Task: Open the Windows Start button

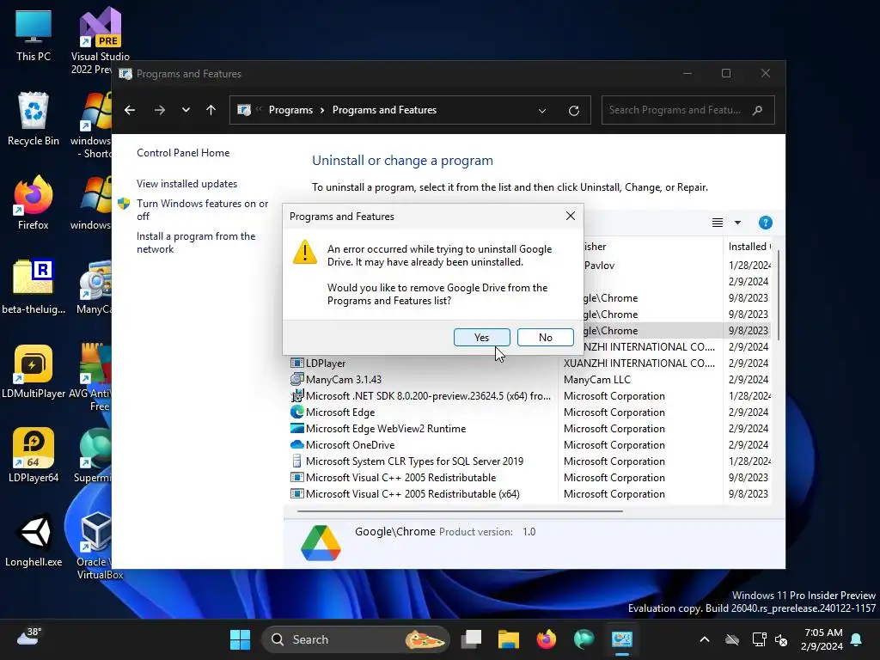Action: (241, 639)
